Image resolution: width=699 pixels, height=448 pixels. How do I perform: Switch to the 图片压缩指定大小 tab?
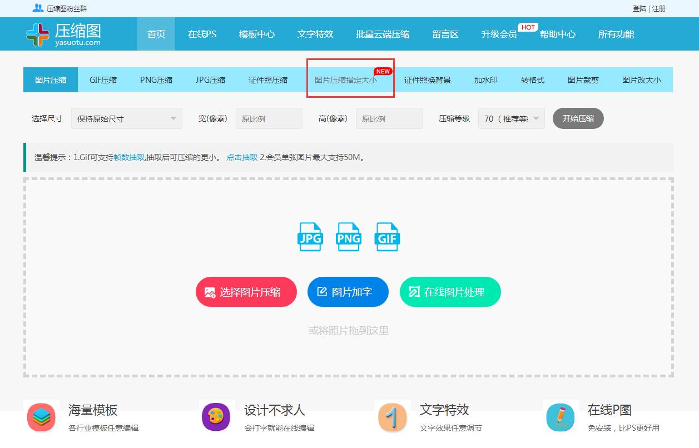pyautogui.click(x=350, y=79)
